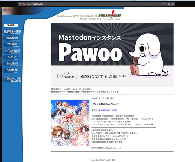195x162 pixels.
Task: Click the りりくるRainbow Stage cover artwork
Action: click(70, 123)
